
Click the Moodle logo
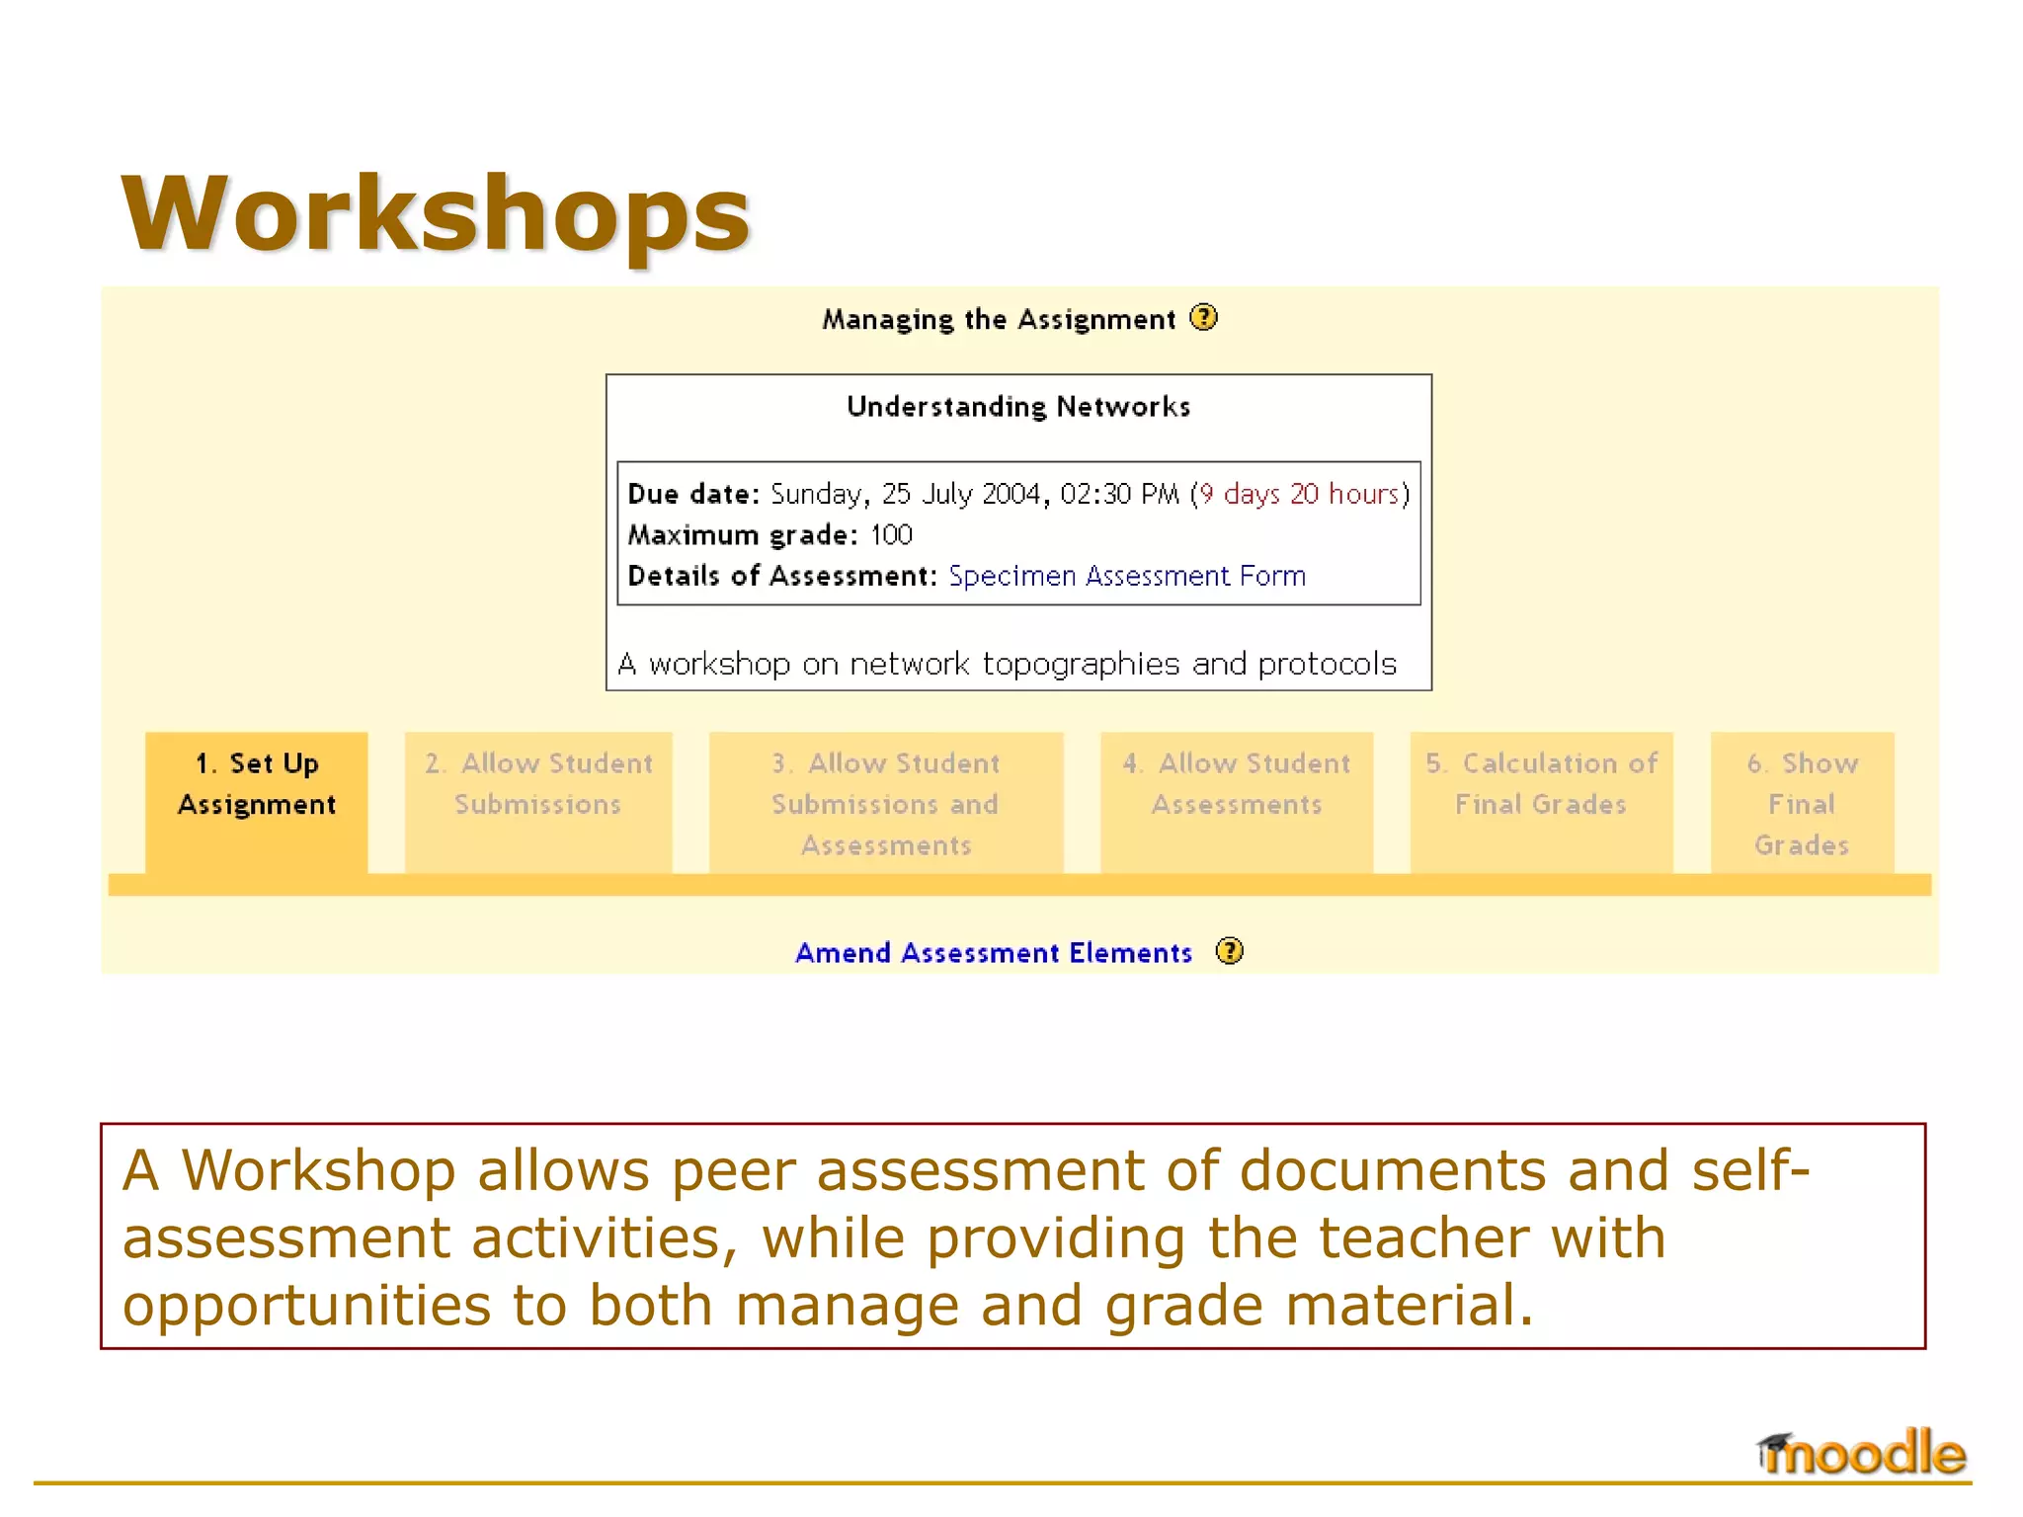pyautogui.click(x=1861, y=1453)
